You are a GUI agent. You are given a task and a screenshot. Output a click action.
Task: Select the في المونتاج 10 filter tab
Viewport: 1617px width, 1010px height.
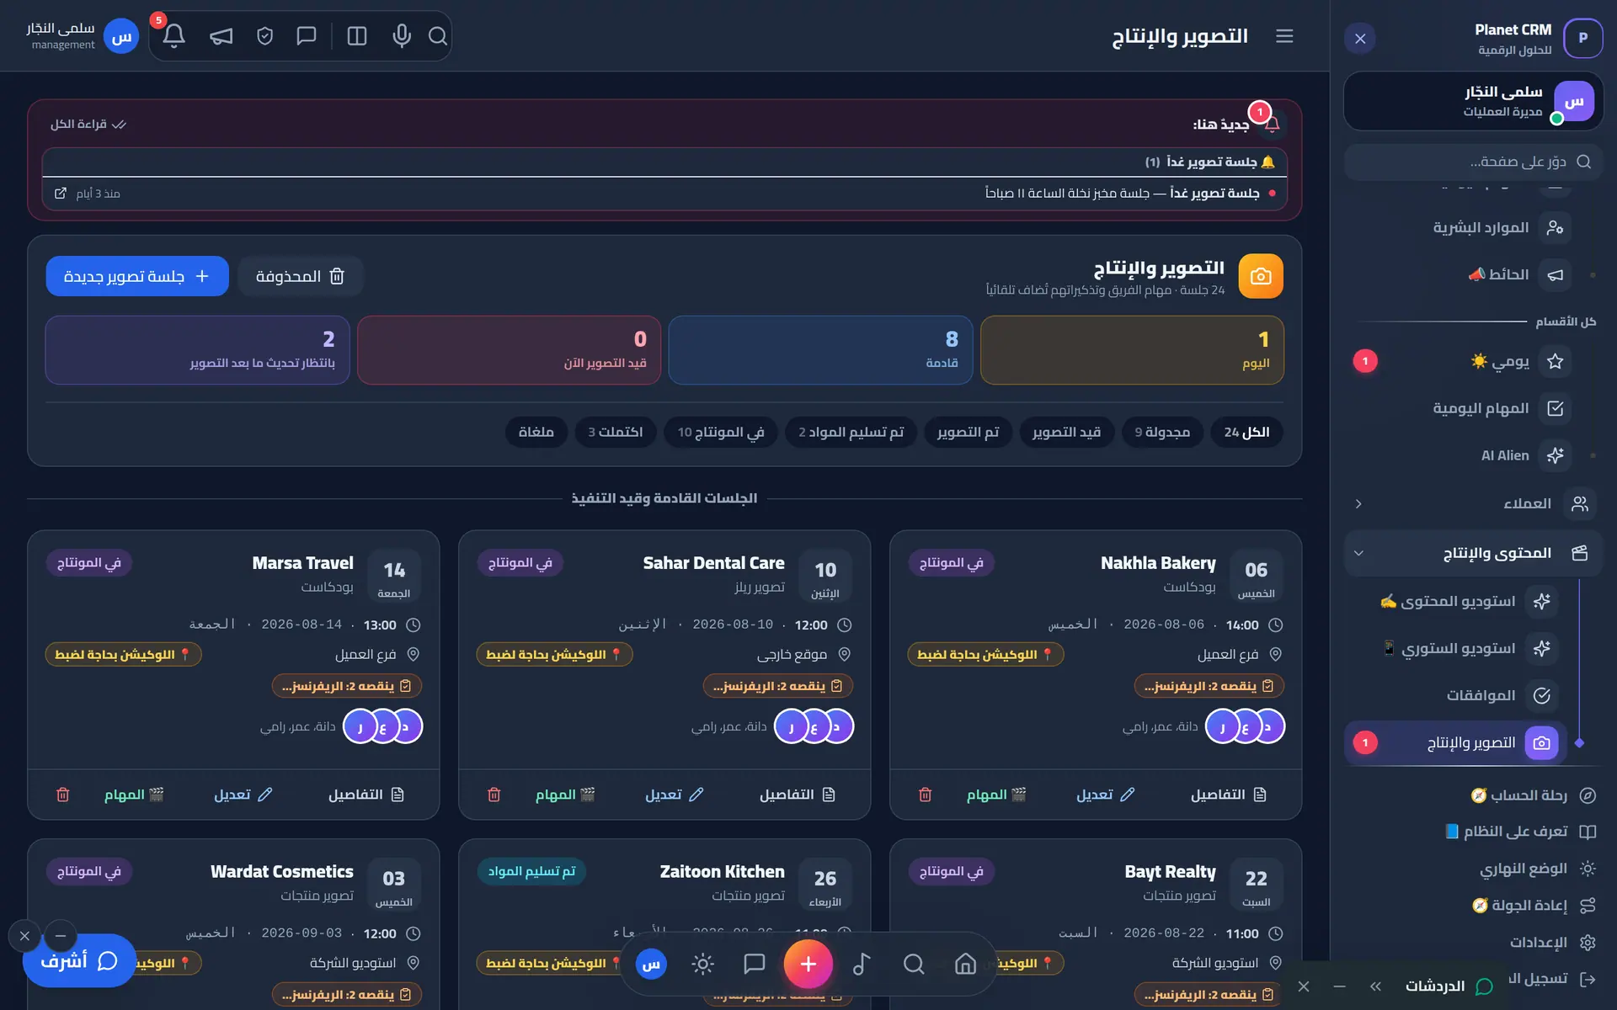pyautogui.click(x=721, y=432)
